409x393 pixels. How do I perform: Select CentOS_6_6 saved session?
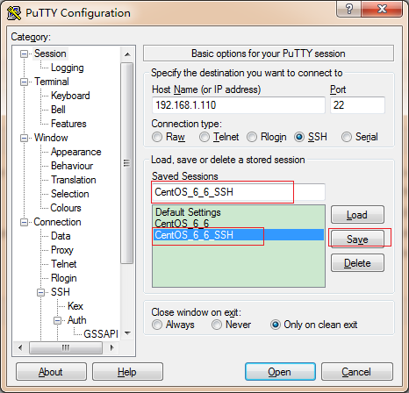(x=239, y=224)
